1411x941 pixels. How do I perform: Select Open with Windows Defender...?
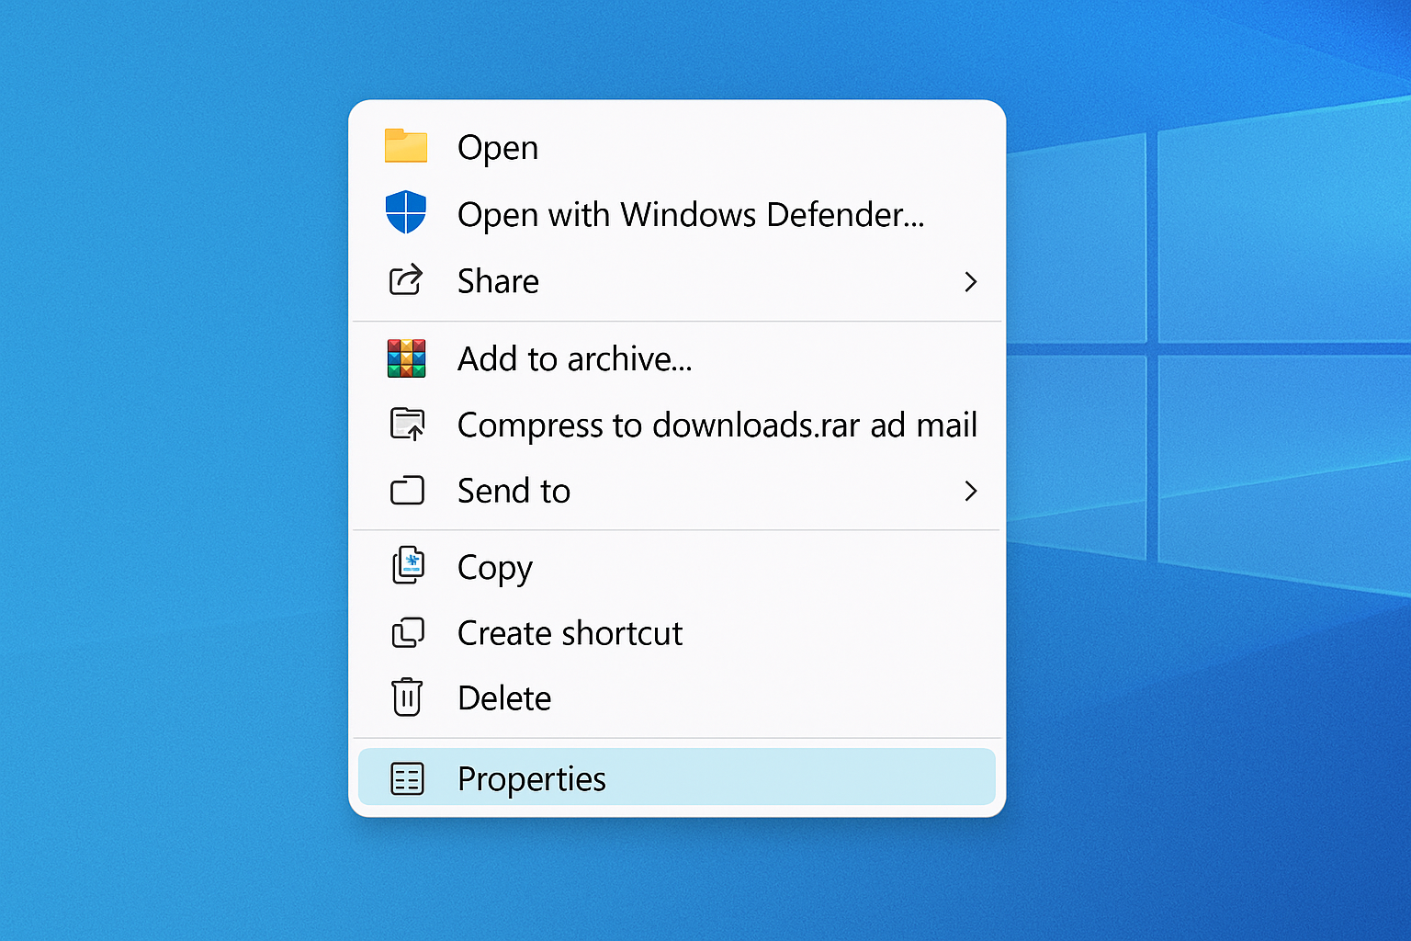point(677,213)
